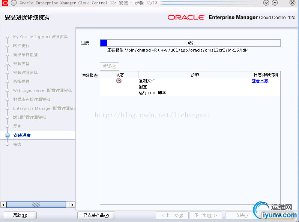This screenshot has height=222, width=299.
Task: Select My Oracle Support 详细资料 step
Action: (40, 37)
